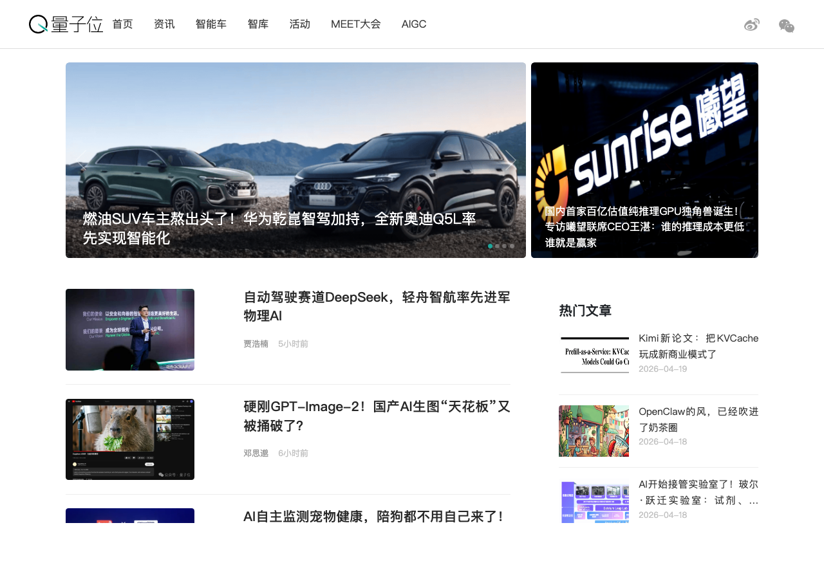Select the first carousel dot
The height and width of the screenshot is (579, 824).
click(491, 246)
